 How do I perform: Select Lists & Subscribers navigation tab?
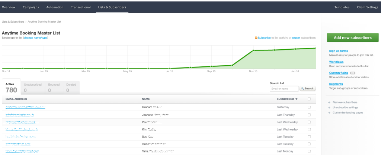pyautogui.click(x=112, y=7)
